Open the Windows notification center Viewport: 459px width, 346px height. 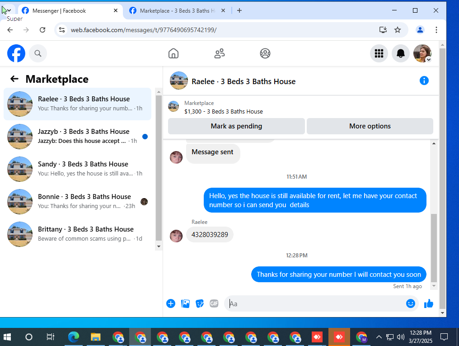444,337
